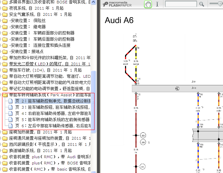Select 带自动大灯照明距离调节功能、弯道灯、LED entry
The image size is (223, 173).
pyautogui.click(x=50, y=76)
